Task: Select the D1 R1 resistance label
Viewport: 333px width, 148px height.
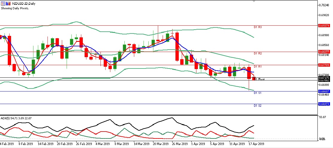Action: click(x=258, y=67)
